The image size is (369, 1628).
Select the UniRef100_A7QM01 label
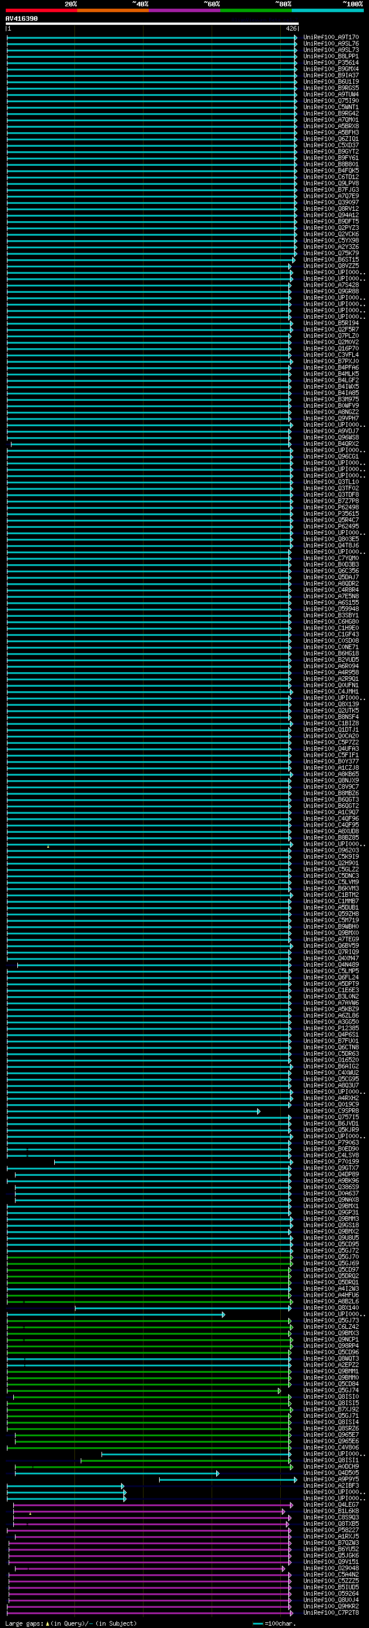click(330, 120)
